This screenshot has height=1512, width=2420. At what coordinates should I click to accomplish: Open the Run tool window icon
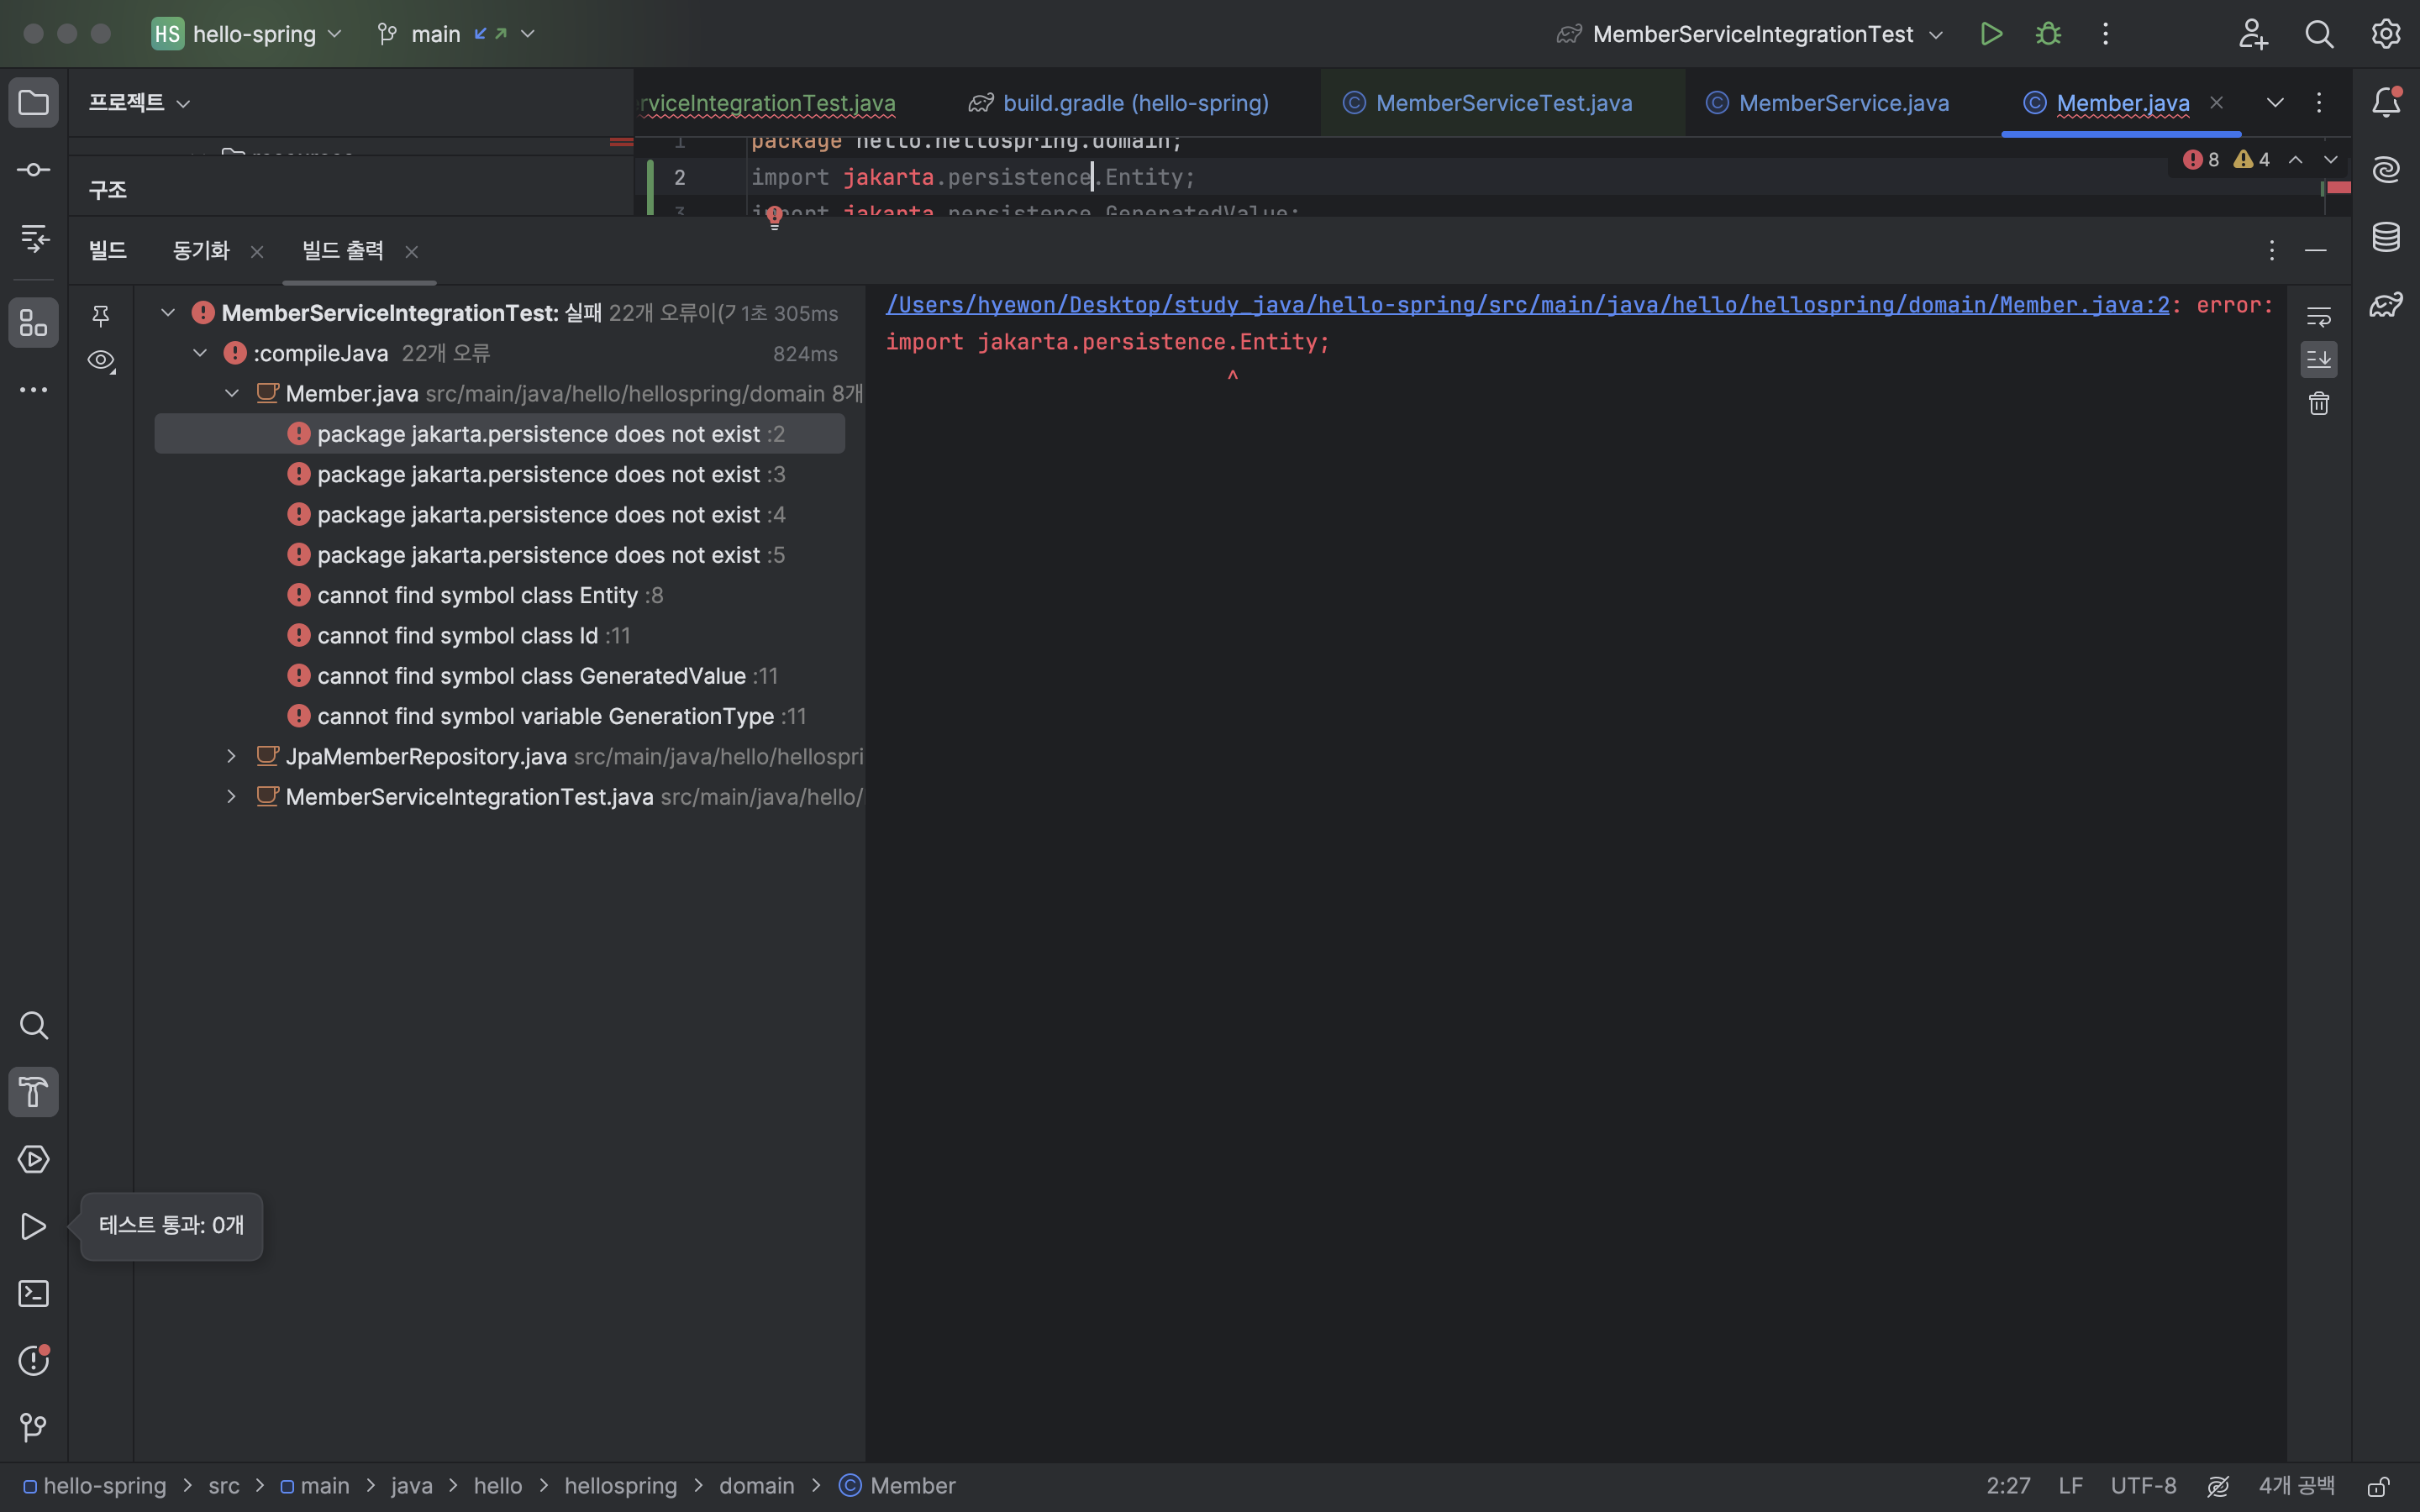click(34, 1226)
